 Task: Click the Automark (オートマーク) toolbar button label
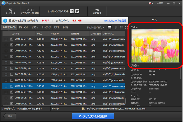pyautogui.click(x=10, y=13)
